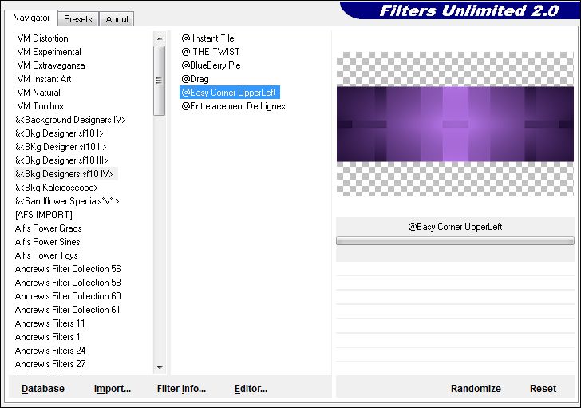Click the @Easy Corner UpperLeft slider bar
The width and height of the screenshot is (581, 408).
[455, 240]
